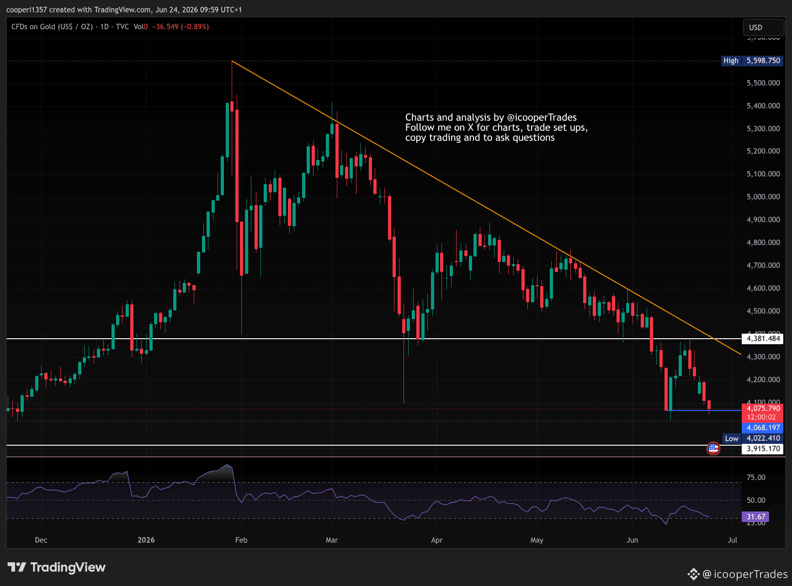Click the red current price label '4,075.790'
792x586 pixels.
pyautogui.click(x=763, y=409)
